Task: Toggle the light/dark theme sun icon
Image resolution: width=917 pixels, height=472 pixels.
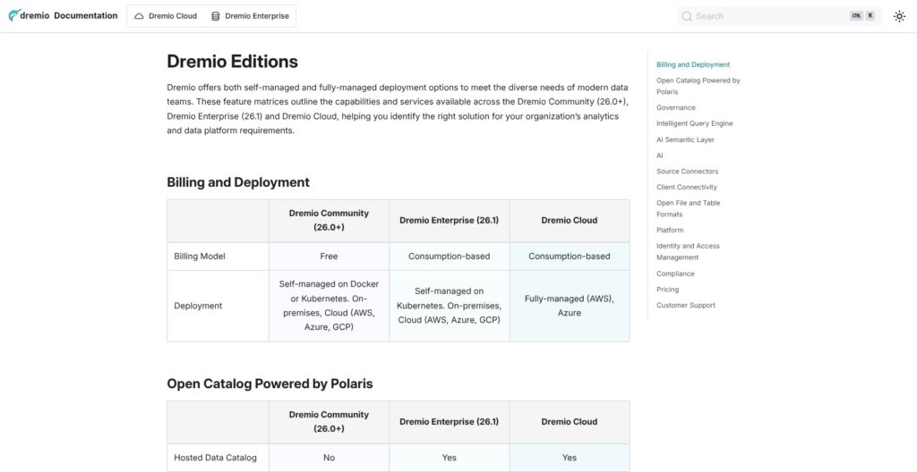Action: pyautogui.click(x=899, y=16)
